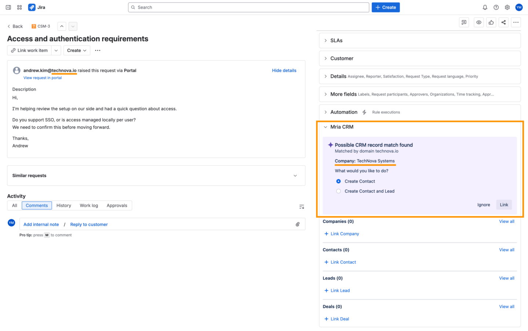Open notifications via the bell icon

coord(485,7)
